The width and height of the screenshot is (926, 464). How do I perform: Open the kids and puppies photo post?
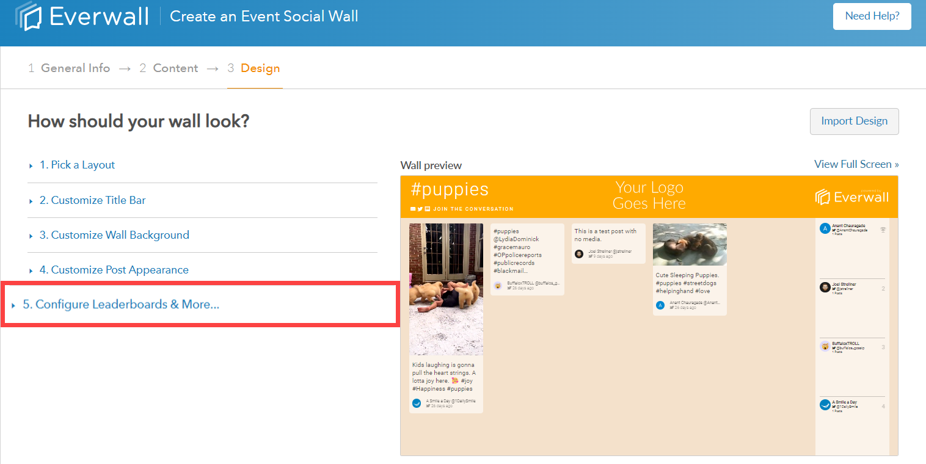click(446, 289)
